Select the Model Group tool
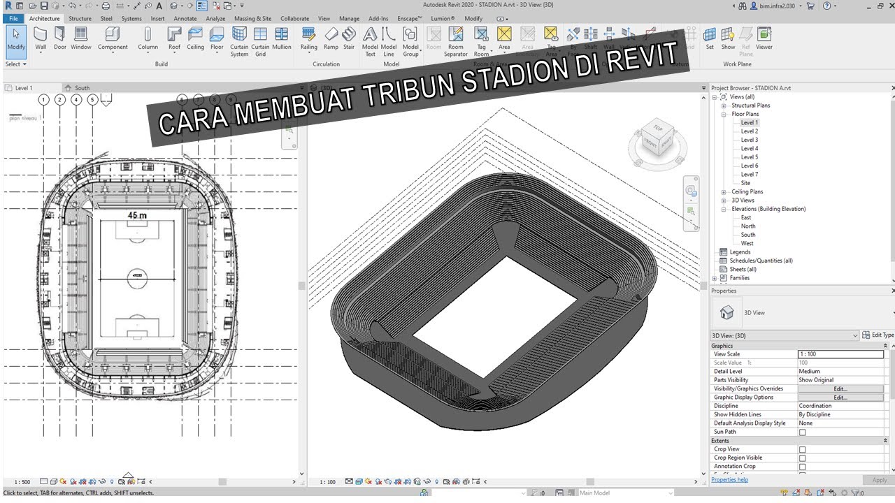The image size is (895, 503). [x=410, y=42]
